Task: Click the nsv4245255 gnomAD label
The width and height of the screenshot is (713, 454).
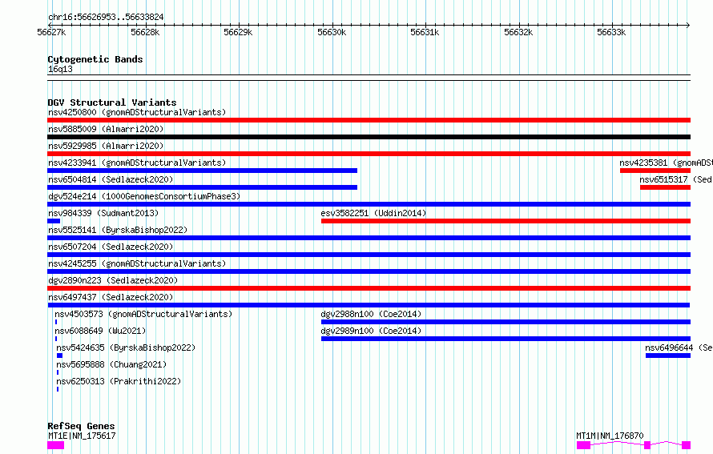Action: pyautogui.click(x=137, y=263)
